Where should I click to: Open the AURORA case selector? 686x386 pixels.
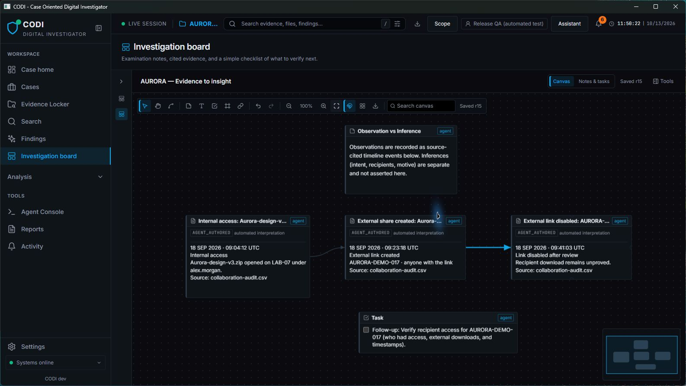199,24
